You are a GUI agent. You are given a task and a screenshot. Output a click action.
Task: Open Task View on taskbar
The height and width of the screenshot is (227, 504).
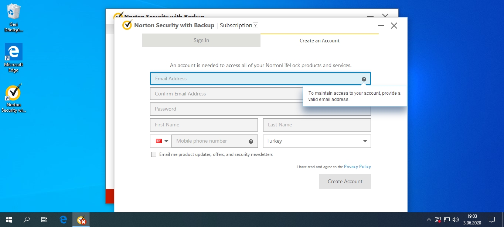(x=44, y=220)
